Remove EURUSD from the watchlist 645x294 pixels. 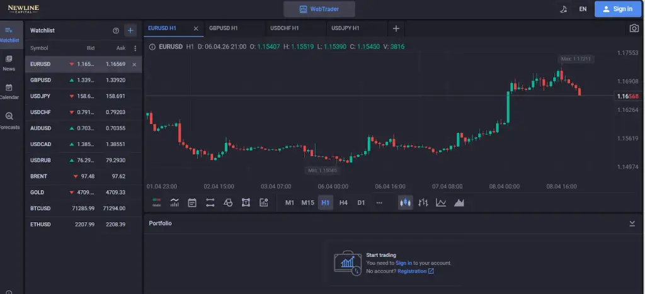pyautogui.click(x=134, y=65)
